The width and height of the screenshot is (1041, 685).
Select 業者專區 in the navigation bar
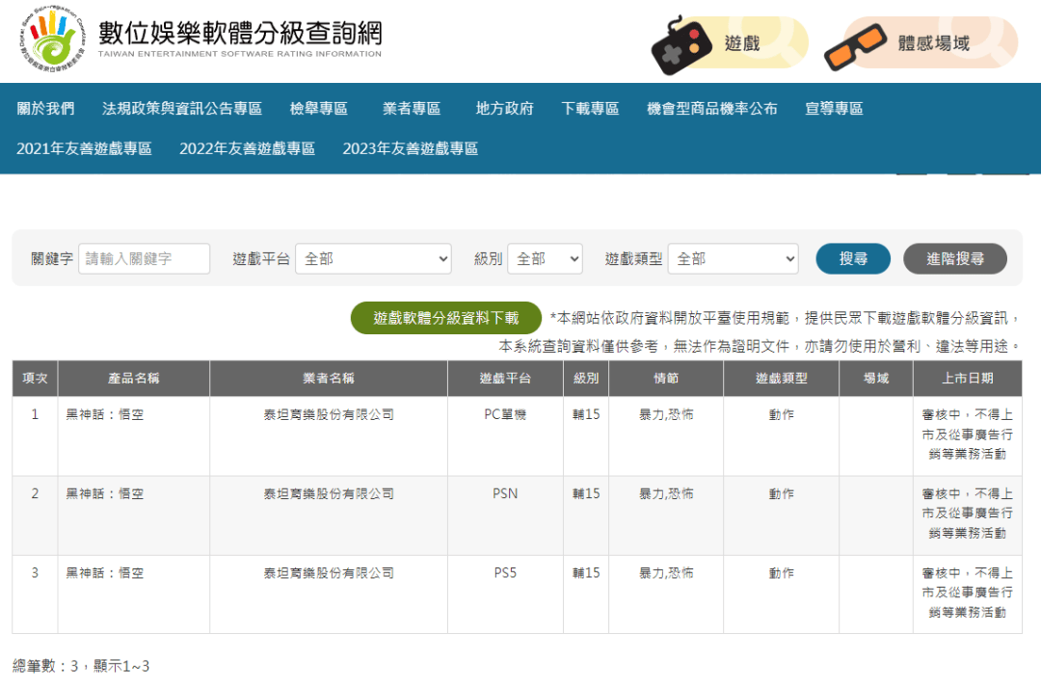point(412,109)
